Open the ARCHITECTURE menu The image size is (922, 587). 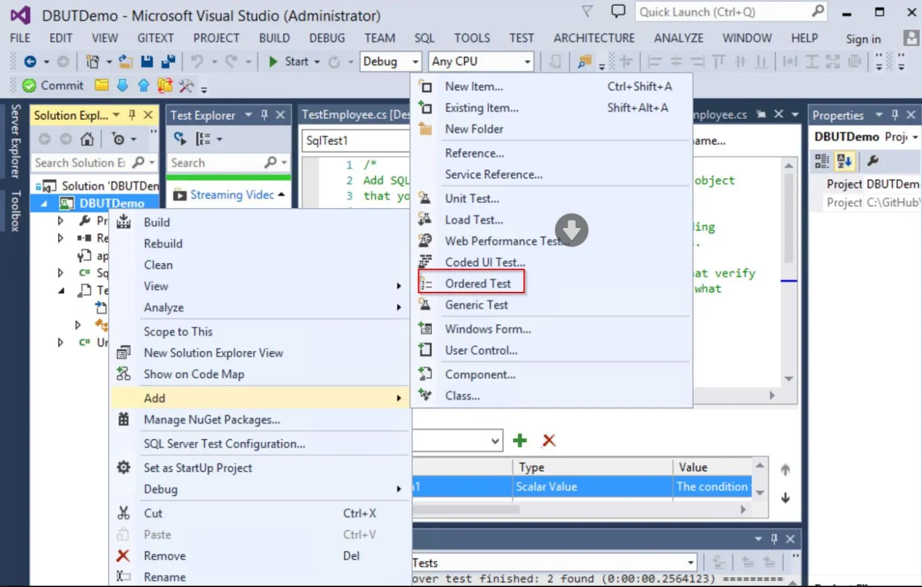594,38
